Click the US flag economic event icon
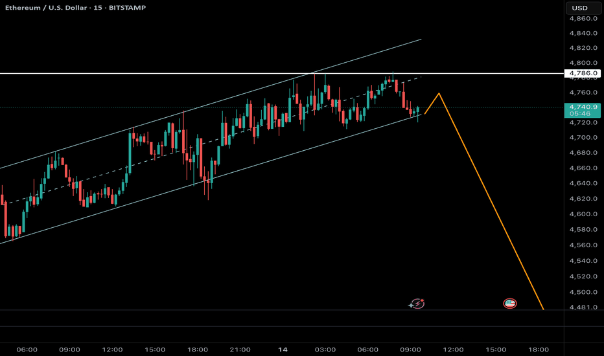 coord(509,304)
